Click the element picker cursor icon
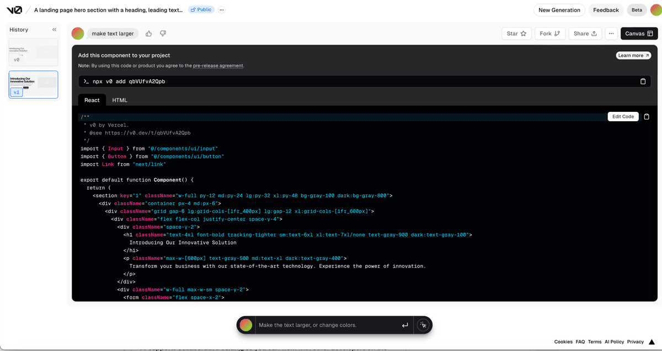This screenshot has height=351, width=662. (423, 325)
